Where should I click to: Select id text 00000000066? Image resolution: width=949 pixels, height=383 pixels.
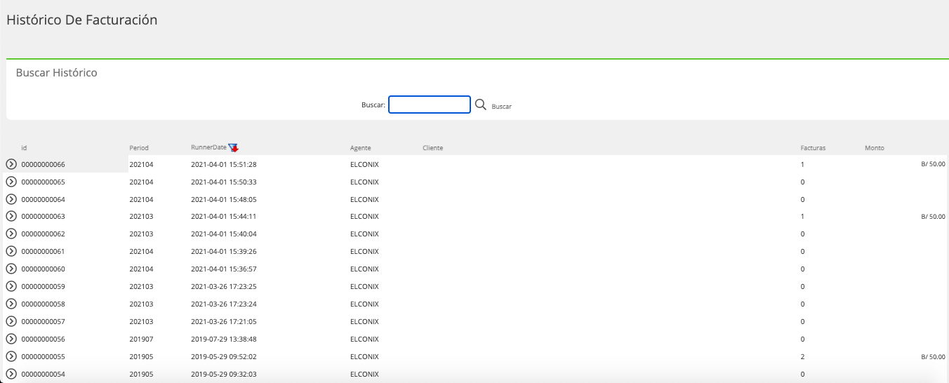[43, 164]
